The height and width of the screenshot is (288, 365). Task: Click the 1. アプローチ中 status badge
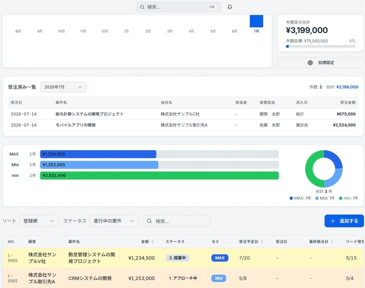coord(183,278)
